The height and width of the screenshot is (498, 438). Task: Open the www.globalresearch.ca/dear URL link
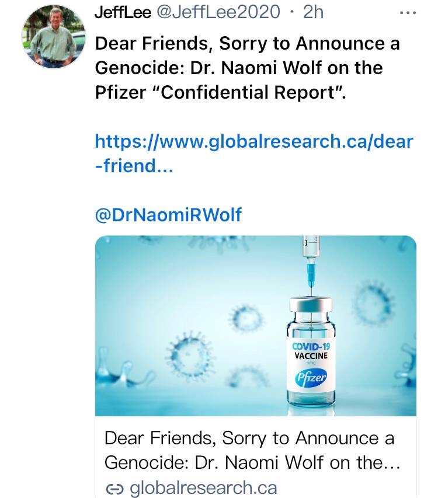[x=253, y=141]
